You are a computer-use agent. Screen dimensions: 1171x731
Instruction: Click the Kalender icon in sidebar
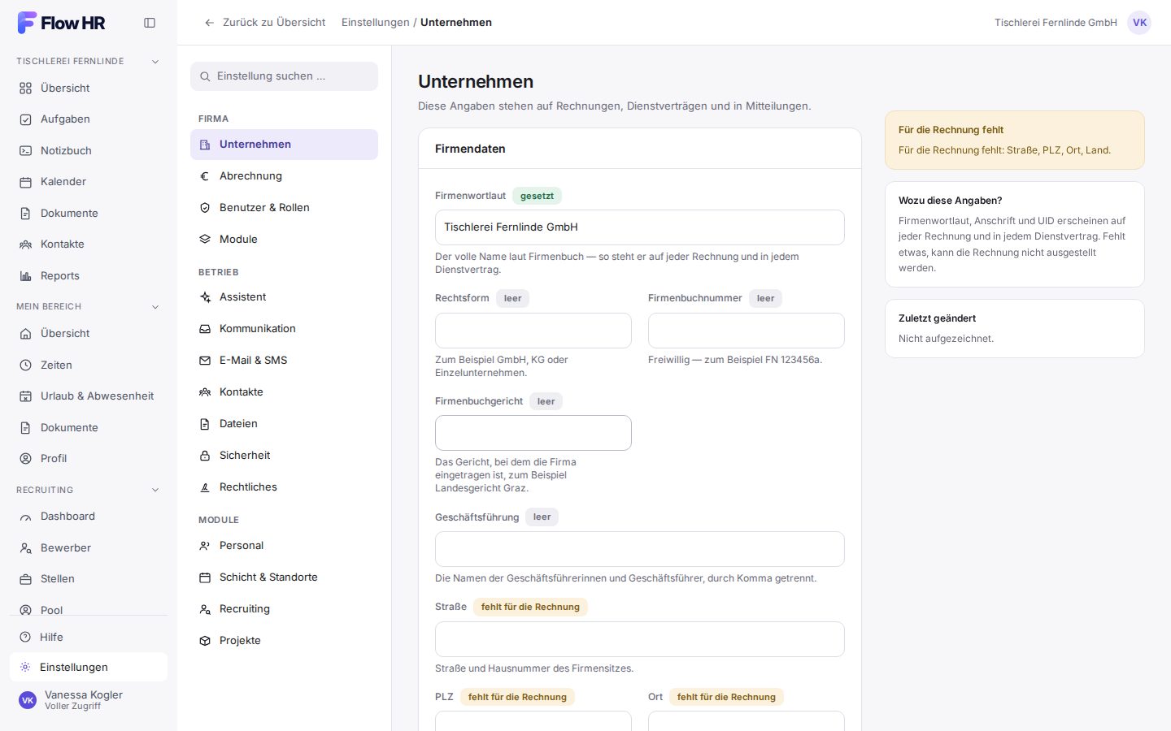25,182
